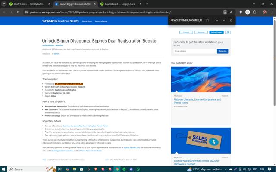Click the Email Address input field

click(194, 51)
